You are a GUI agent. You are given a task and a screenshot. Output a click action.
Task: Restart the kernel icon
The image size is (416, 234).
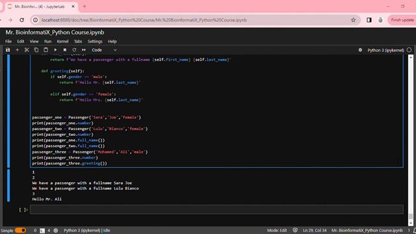pos(74,50)
